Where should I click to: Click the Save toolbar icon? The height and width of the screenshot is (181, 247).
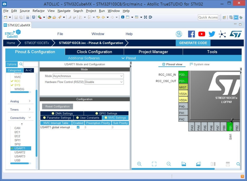click(16, 17)
